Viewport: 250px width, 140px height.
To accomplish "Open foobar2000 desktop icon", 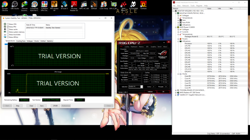I will 133,5.
